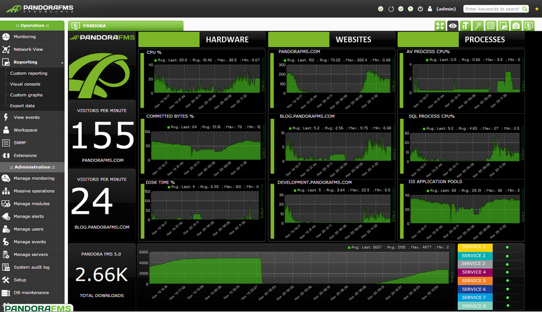Click the Manage alerts icon
This screenshot has width=542, height=312.
(6, 217)
